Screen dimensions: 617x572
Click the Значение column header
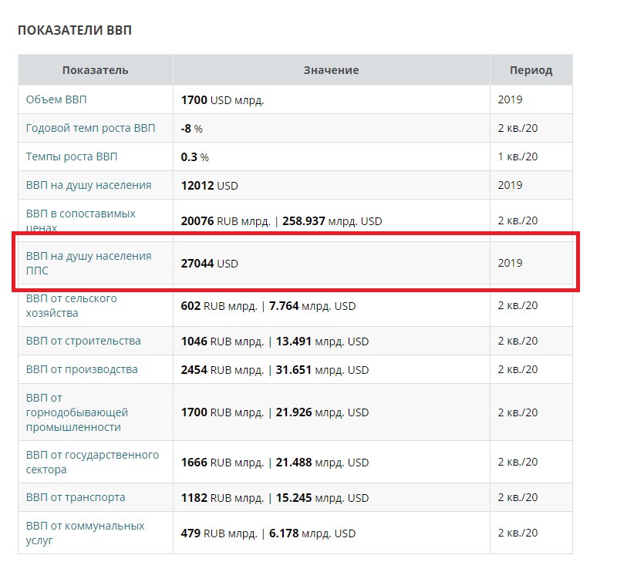tap(332, 70)
